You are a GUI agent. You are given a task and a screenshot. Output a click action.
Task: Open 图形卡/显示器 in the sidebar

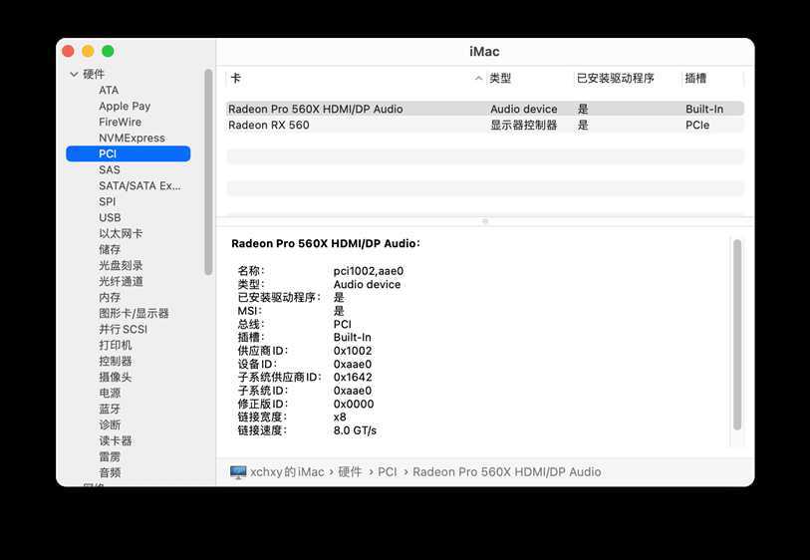pos(134,313)
